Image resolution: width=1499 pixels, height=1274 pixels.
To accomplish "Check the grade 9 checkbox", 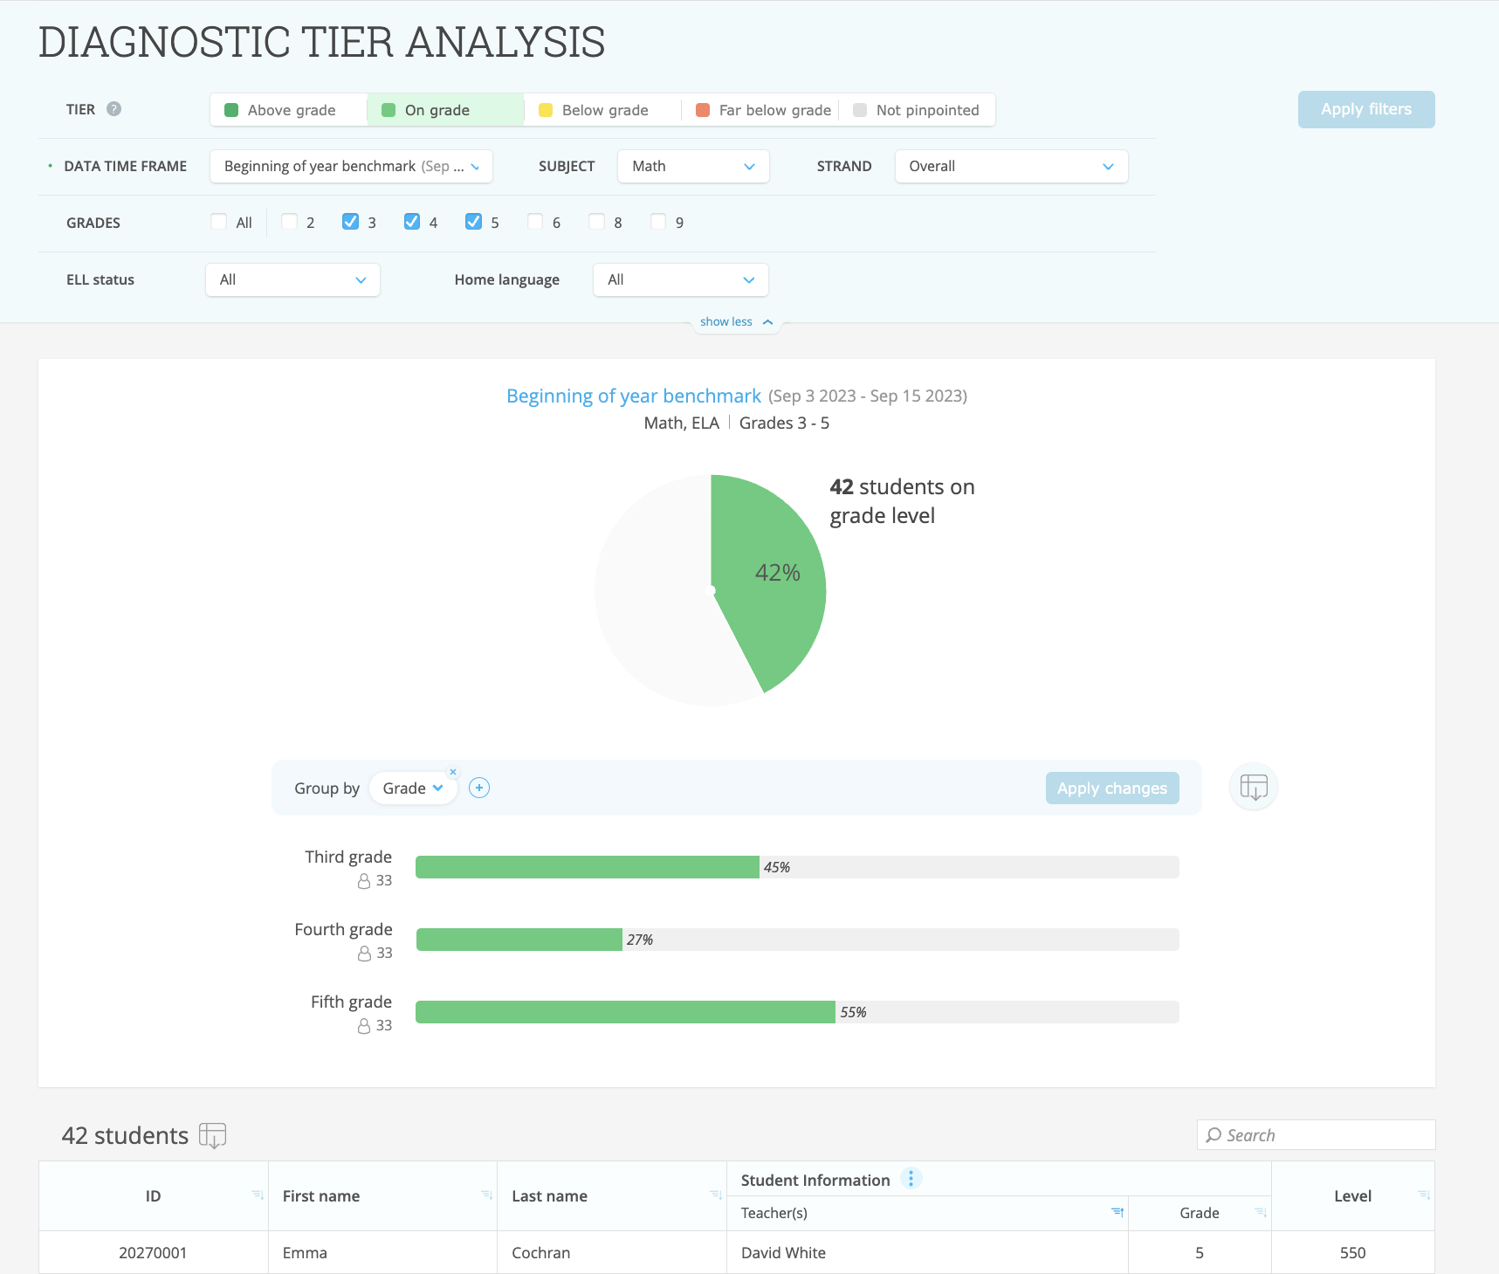I will (x=658, y=222).
